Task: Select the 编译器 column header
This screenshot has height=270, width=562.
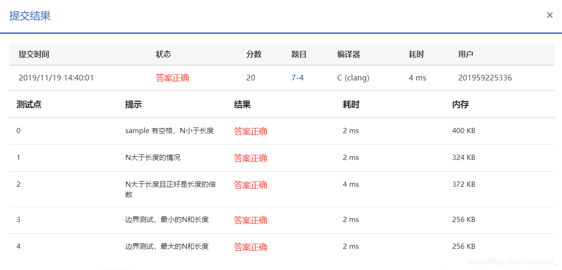Action: [x=349, y=55]
